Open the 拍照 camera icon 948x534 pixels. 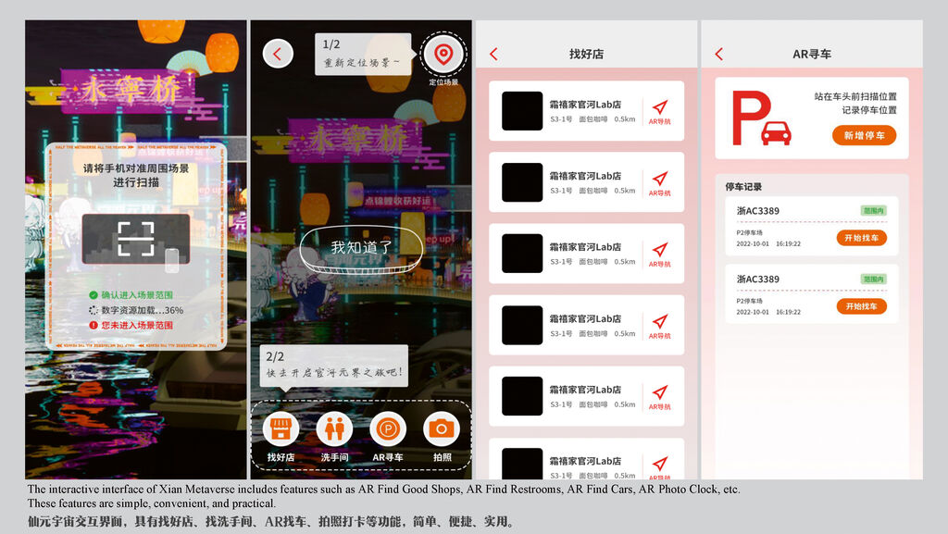pos(442,429)
